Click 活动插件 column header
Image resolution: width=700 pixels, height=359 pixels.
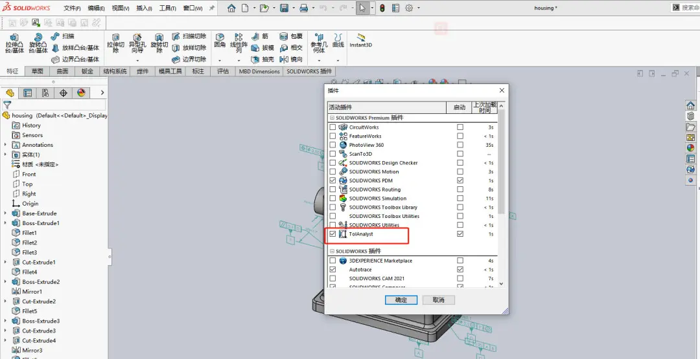coord(386,107)
